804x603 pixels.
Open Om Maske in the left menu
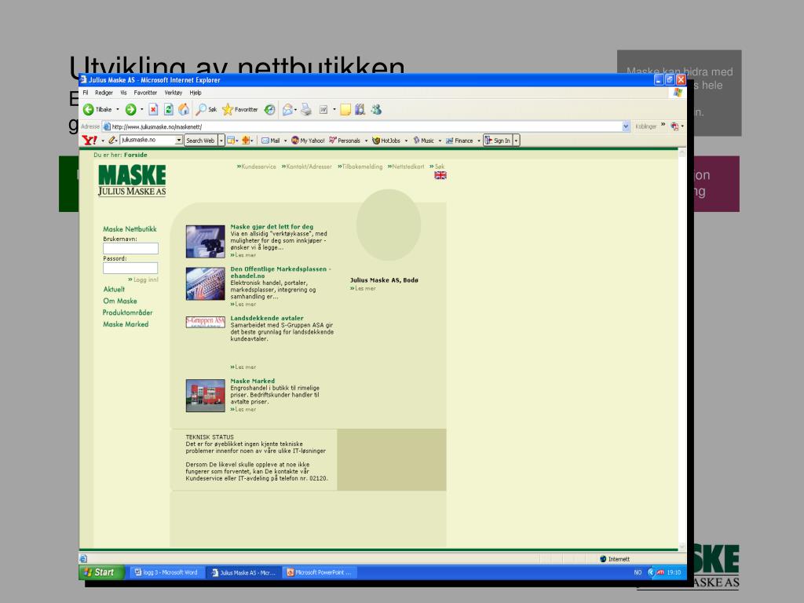(x=120, y=301)
